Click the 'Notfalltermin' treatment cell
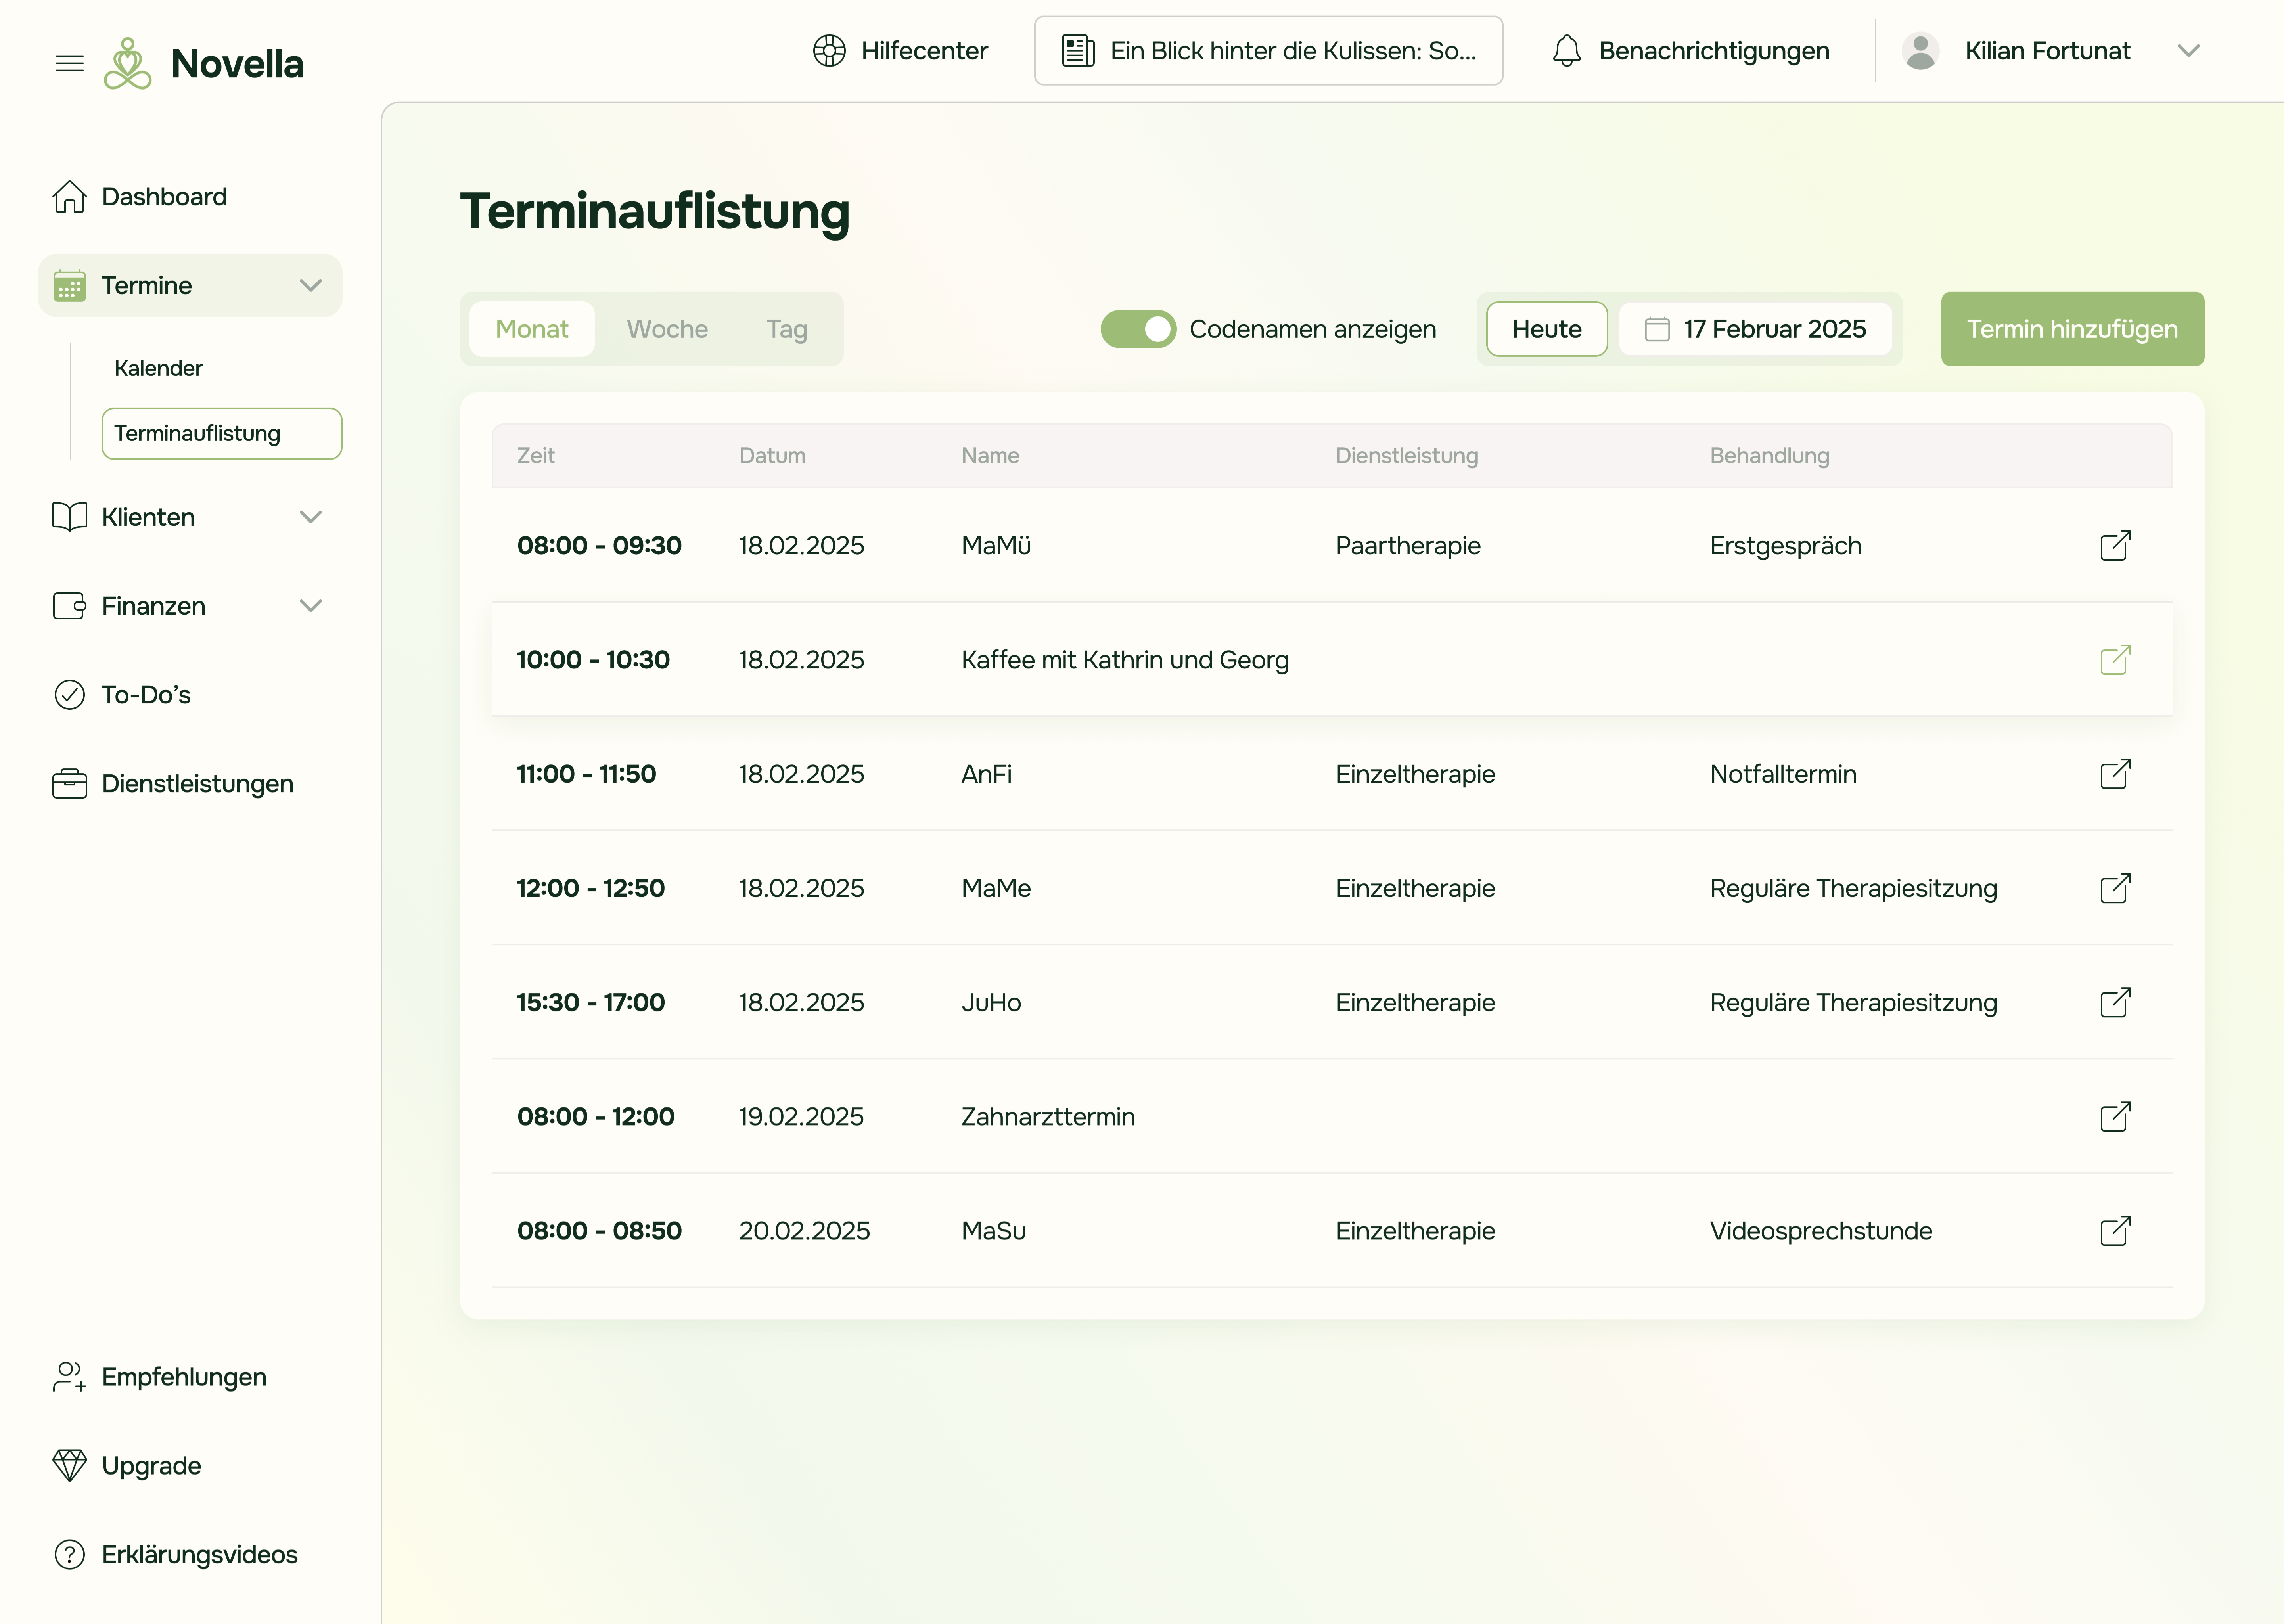 (x=1783, y=774)
